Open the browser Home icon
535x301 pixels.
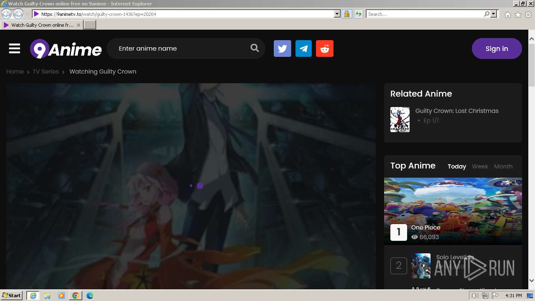(507, 15)
